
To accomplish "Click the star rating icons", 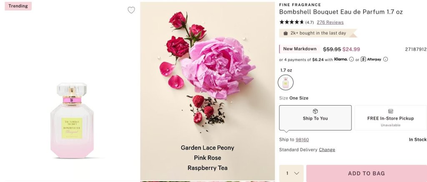I will pos(291,22).
